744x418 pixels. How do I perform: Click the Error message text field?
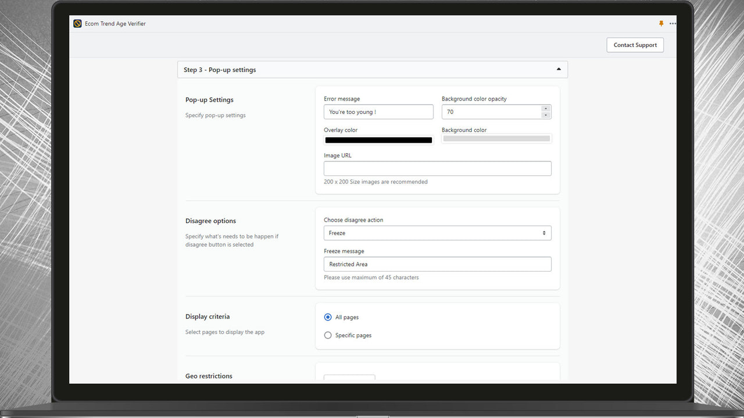[378, 111]
